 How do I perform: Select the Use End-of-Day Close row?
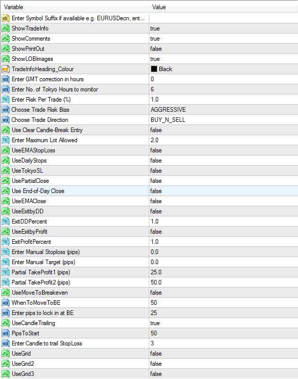point(149,191)
